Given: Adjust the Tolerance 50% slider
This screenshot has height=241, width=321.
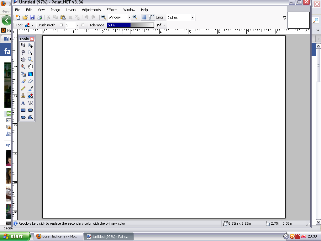Looking at the screenshot, I should pyautogui.click(x=130, y=25).
